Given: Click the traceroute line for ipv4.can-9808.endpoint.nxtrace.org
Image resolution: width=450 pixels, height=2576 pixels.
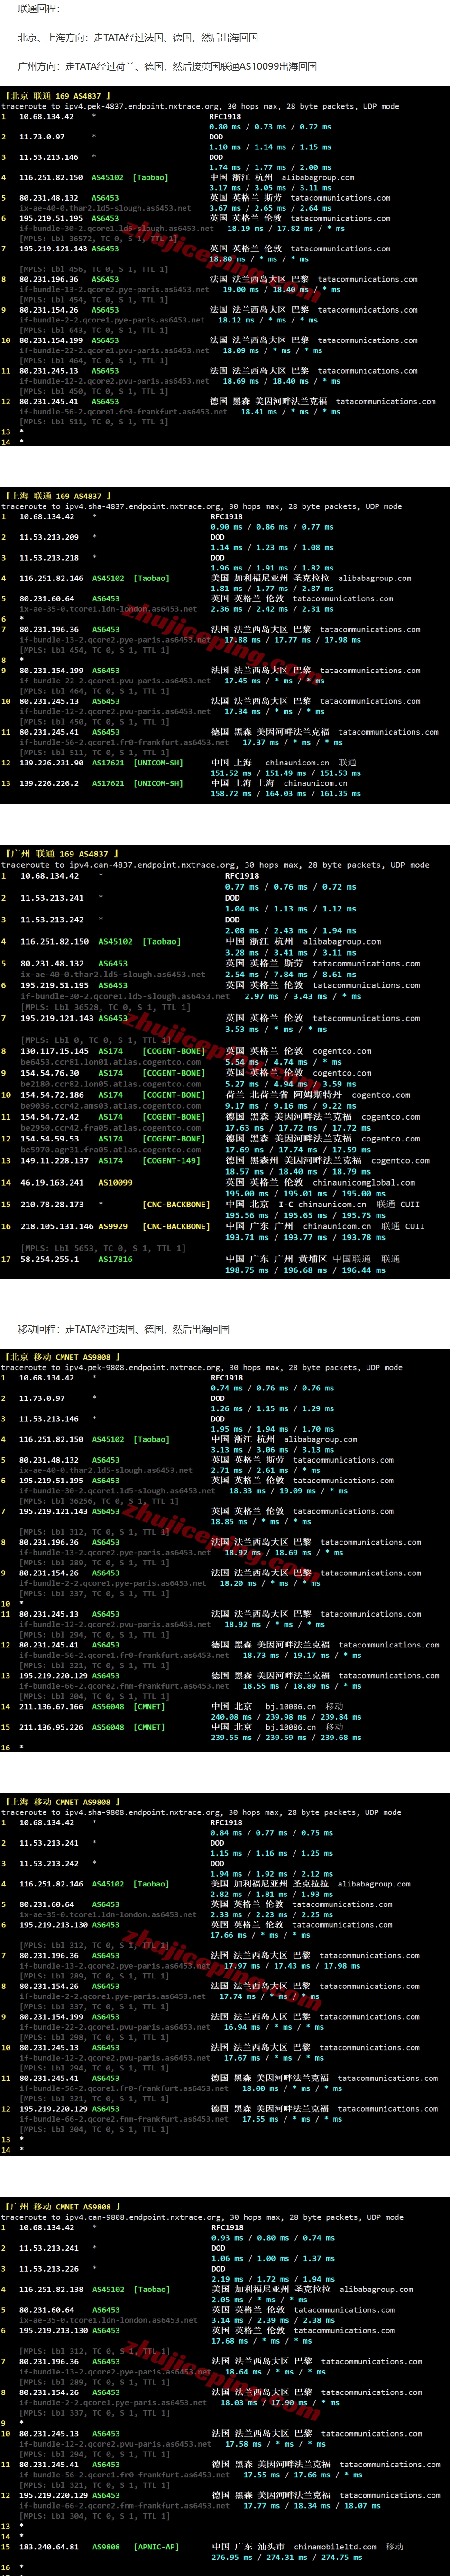Looking at the screenshot, I should point(203,2217).
